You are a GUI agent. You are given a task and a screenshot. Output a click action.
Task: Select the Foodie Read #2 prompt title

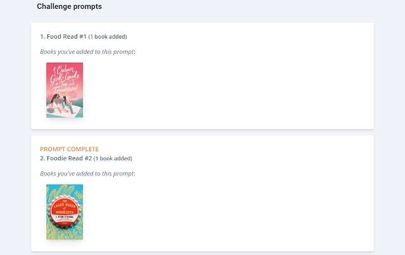tap(66, 158)
